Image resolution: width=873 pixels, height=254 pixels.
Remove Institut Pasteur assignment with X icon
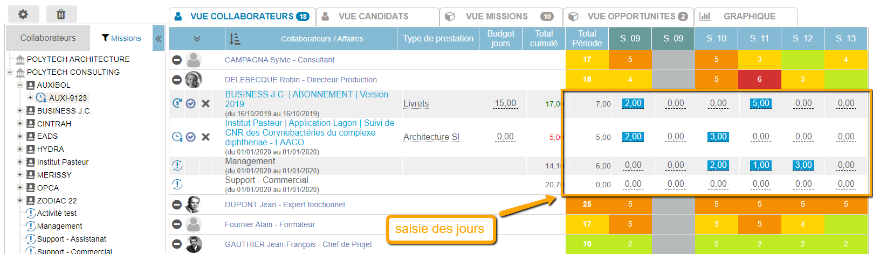point(205,137)
